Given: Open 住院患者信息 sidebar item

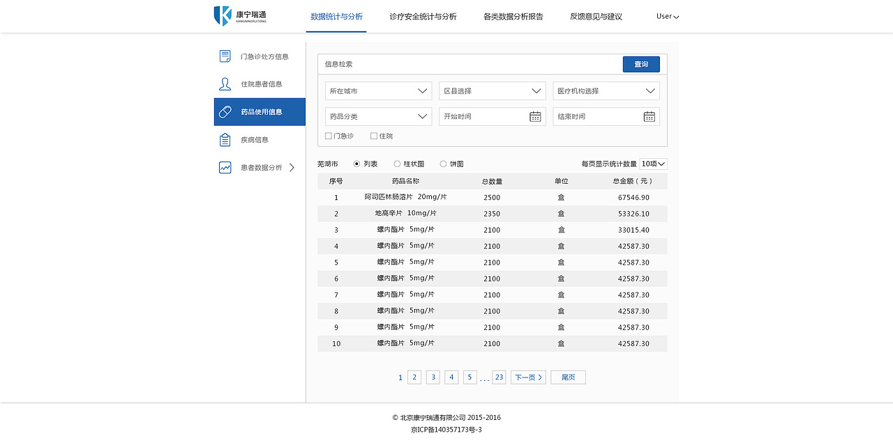Looking at the screenshot, I should click(x=260, y=84).
